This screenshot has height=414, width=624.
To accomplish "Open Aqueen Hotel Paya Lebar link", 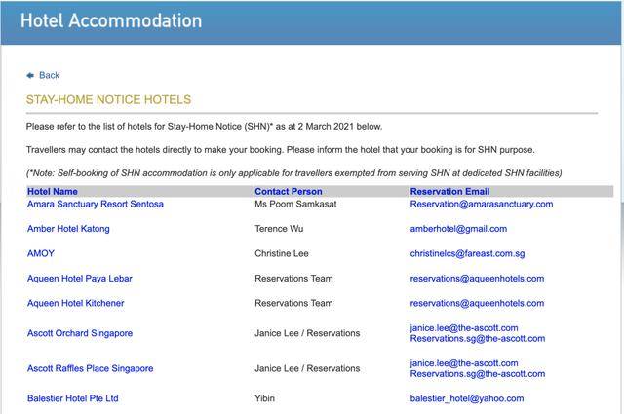I will click(79, 279).
